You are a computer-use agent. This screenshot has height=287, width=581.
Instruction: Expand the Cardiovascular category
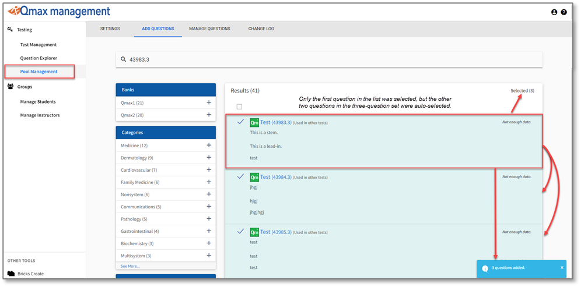pos(208,170)
